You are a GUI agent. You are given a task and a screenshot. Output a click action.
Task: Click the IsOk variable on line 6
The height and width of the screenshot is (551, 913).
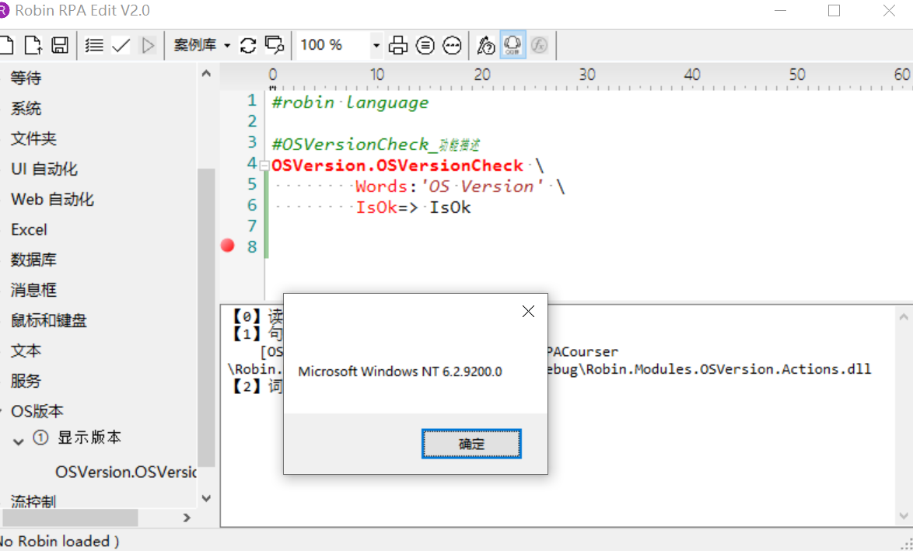pos(450,207)
